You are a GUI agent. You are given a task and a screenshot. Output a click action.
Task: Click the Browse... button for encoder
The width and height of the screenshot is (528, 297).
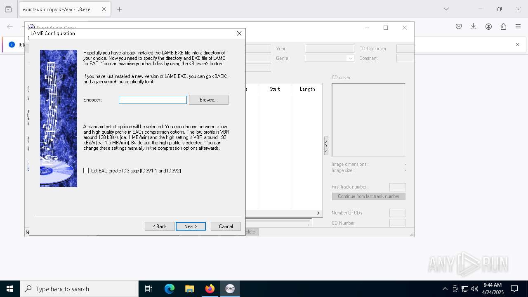pos(208,100)
